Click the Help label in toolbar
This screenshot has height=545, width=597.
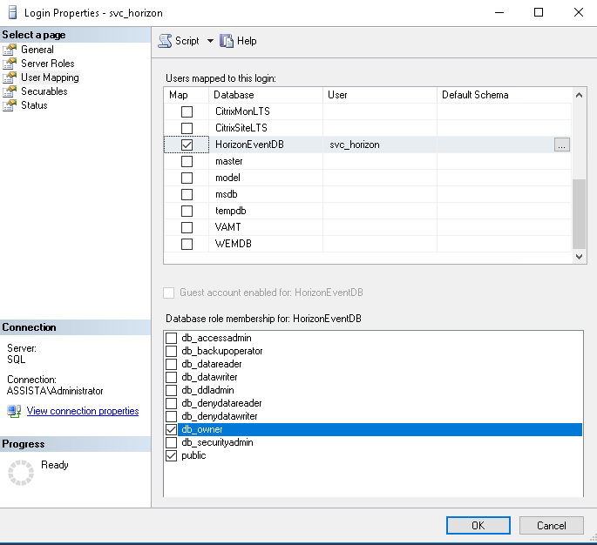click(x=247, y=41)
